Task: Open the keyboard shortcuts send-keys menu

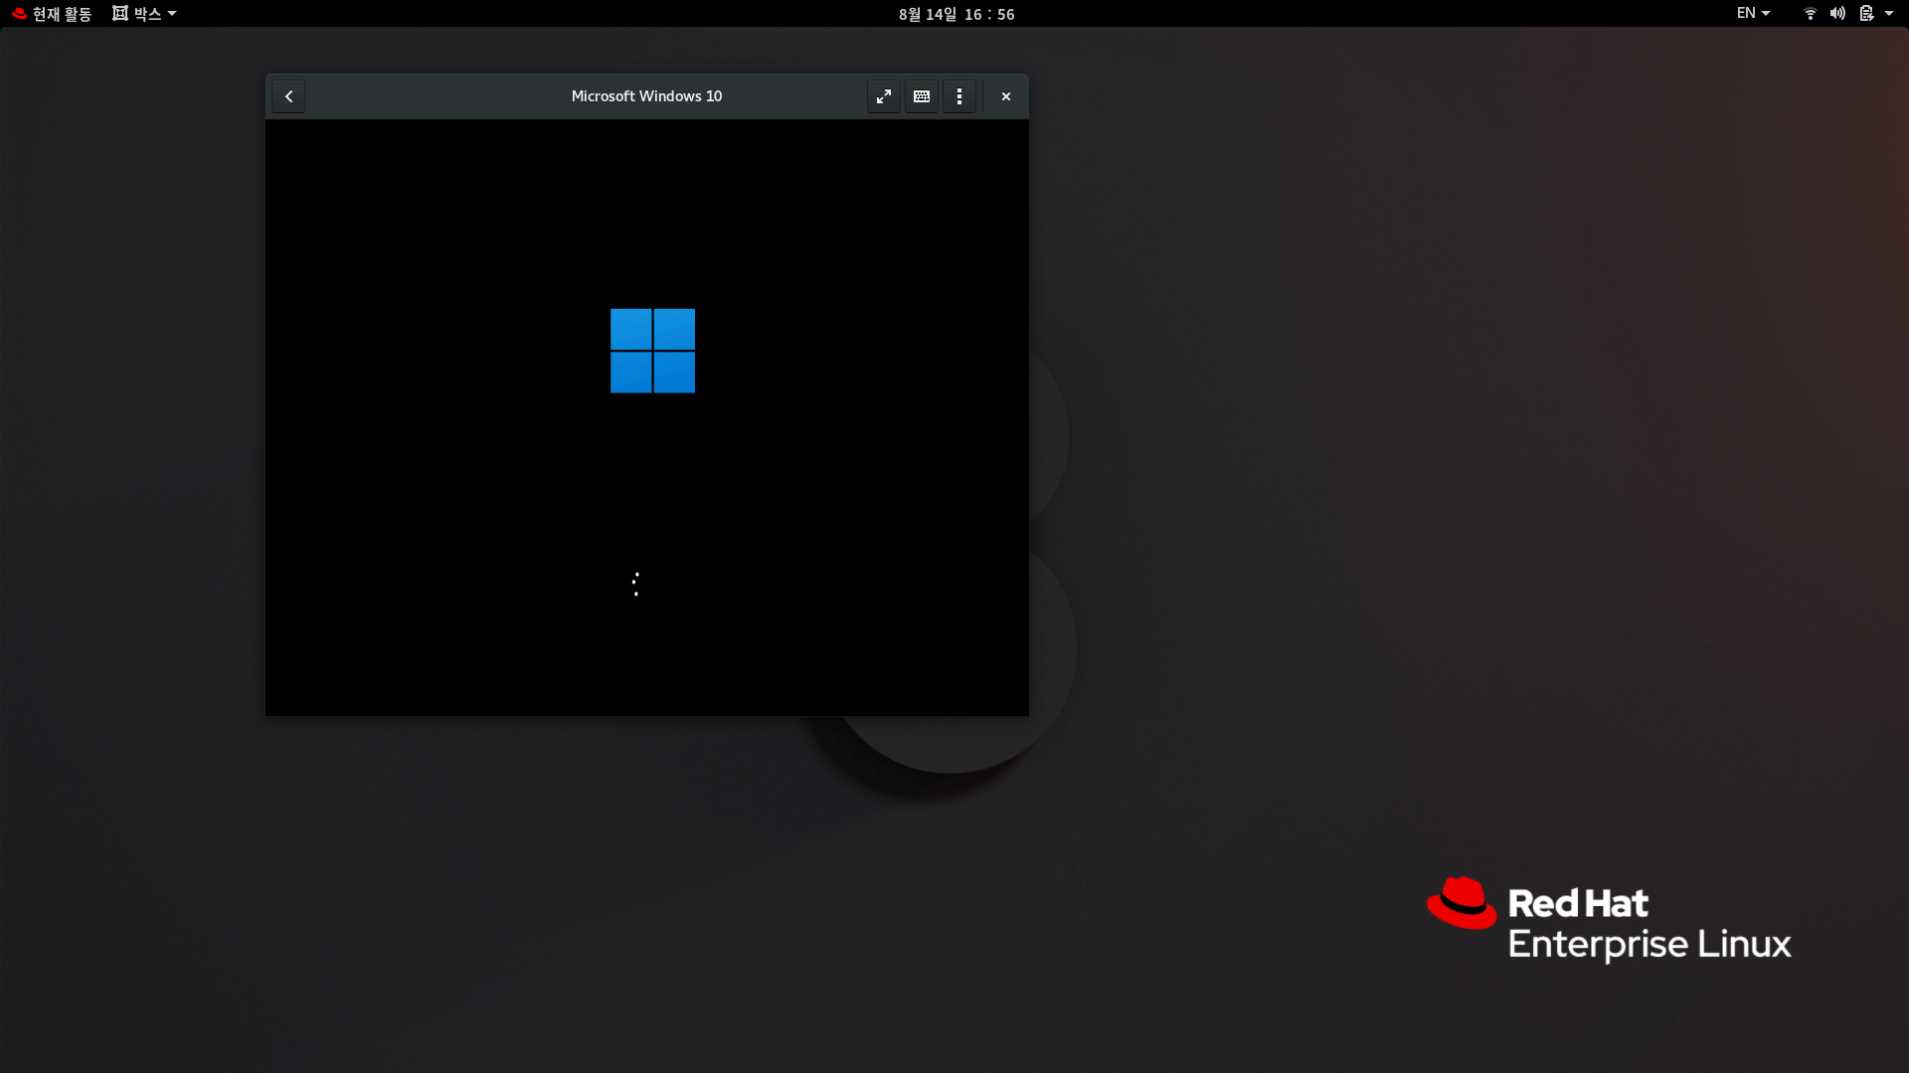Action: click(x=922, y=96)
